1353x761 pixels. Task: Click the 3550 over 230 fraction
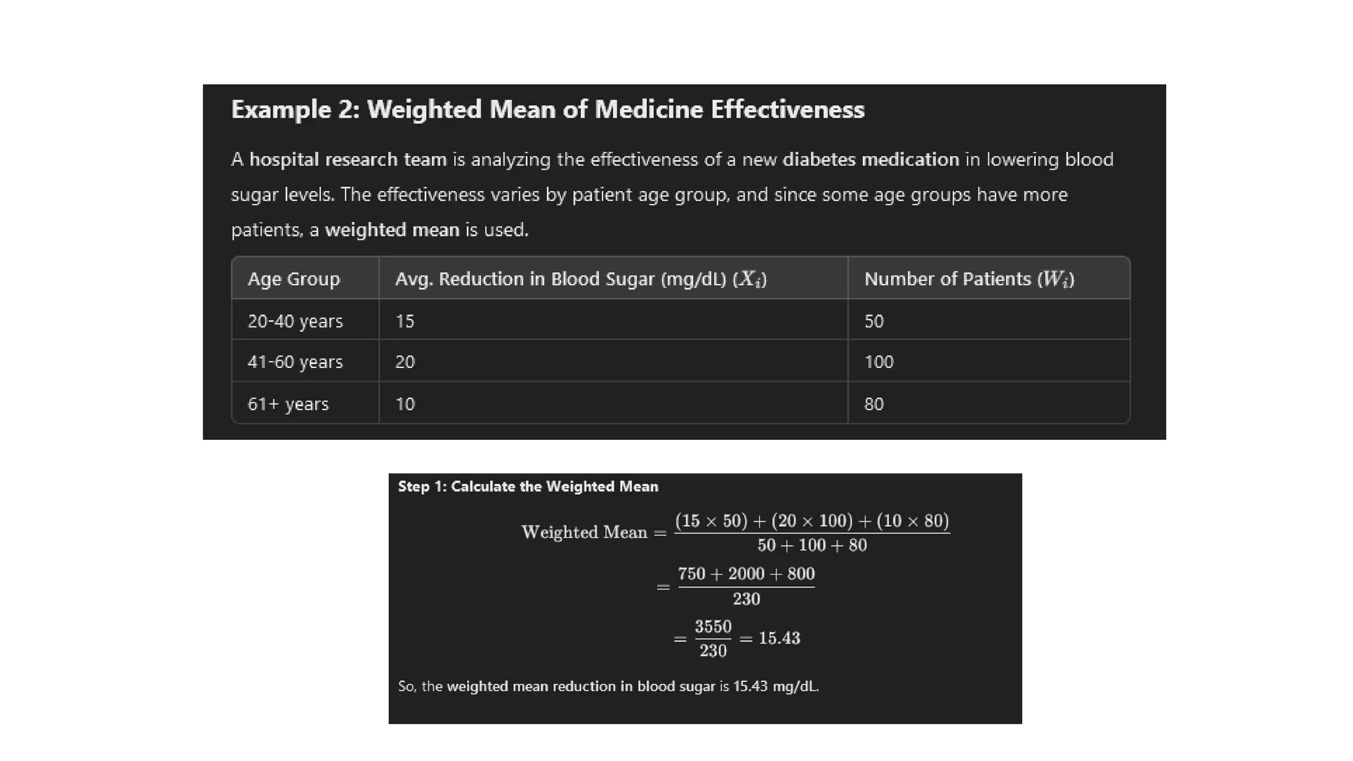pos(713,638)
